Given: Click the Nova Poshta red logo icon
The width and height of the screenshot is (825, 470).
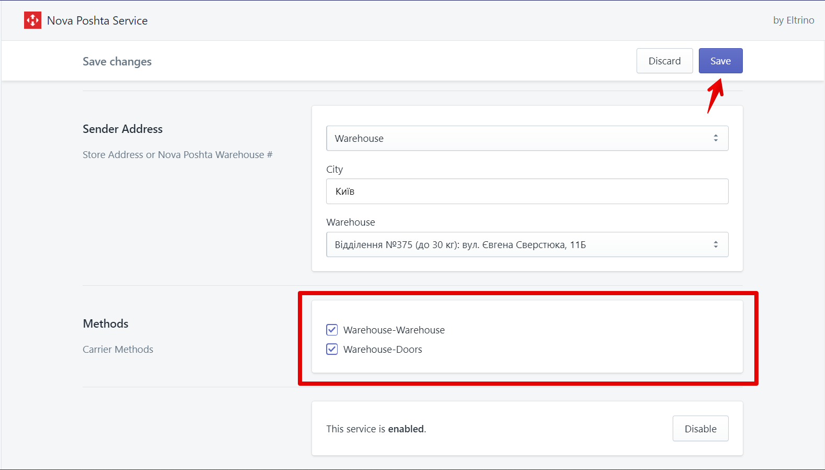Looking at the screenshot, I should 32,20.
